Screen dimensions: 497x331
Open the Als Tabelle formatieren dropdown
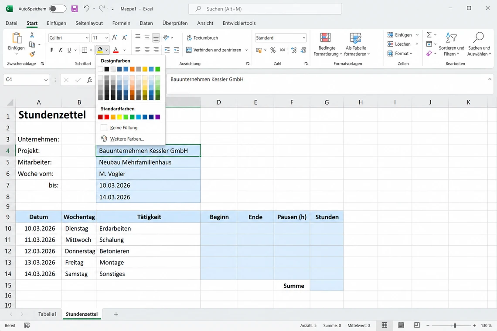tap(357, 44)
